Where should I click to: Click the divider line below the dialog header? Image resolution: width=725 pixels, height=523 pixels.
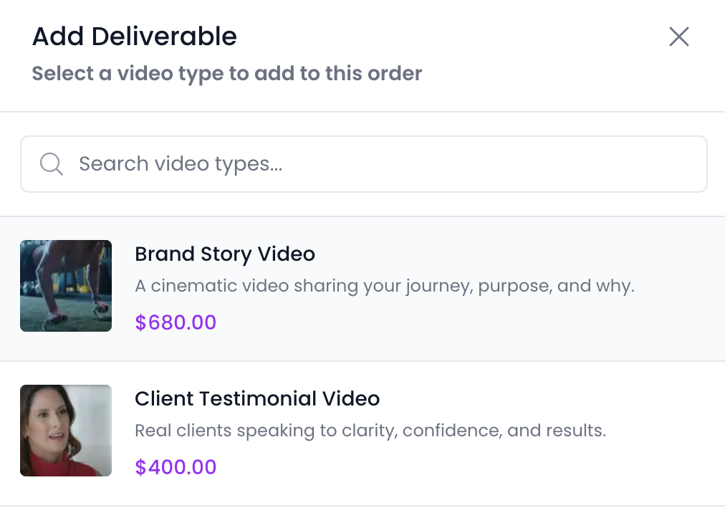click(x=362, y=112)
